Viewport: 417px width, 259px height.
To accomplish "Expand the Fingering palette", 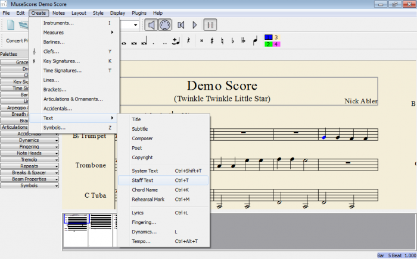I will [29, 147].
